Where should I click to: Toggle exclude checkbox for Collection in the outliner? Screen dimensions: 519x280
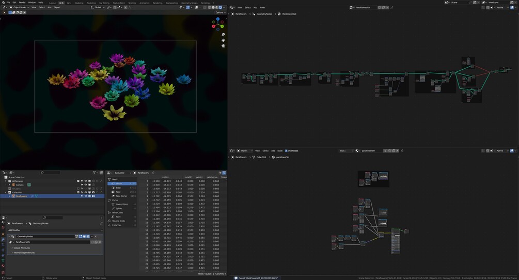pyautogui.click(x=78, y=192)
